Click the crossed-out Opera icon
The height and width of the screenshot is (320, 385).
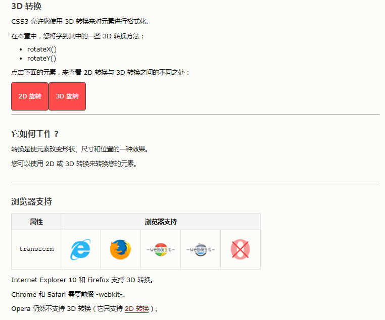point(240,249)
